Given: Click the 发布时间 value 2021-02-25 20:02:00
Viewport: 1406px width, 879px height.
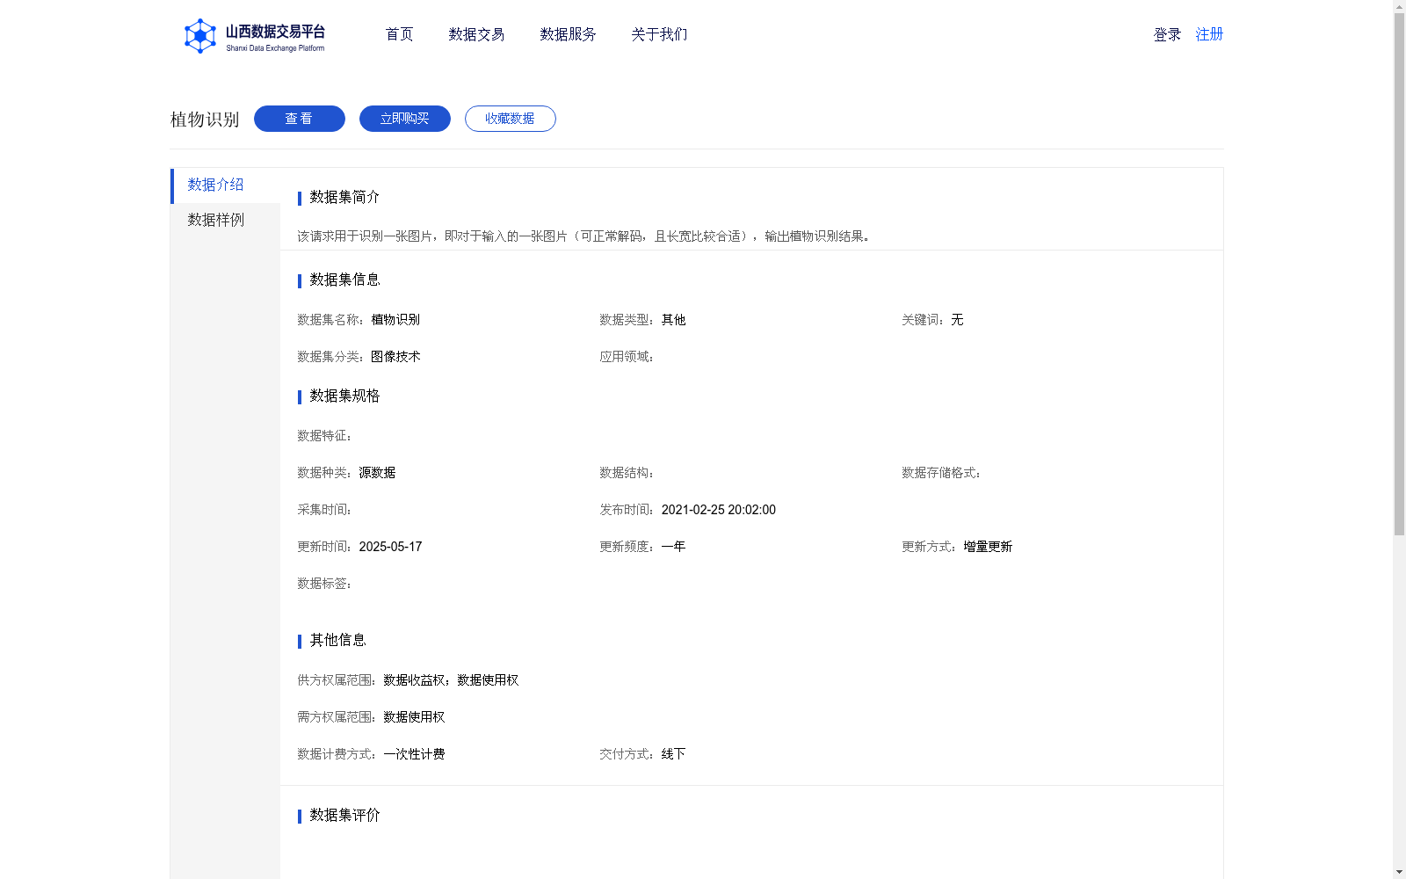Looking at the screenshot, I should pyautogui.click(x=719, y=510).
